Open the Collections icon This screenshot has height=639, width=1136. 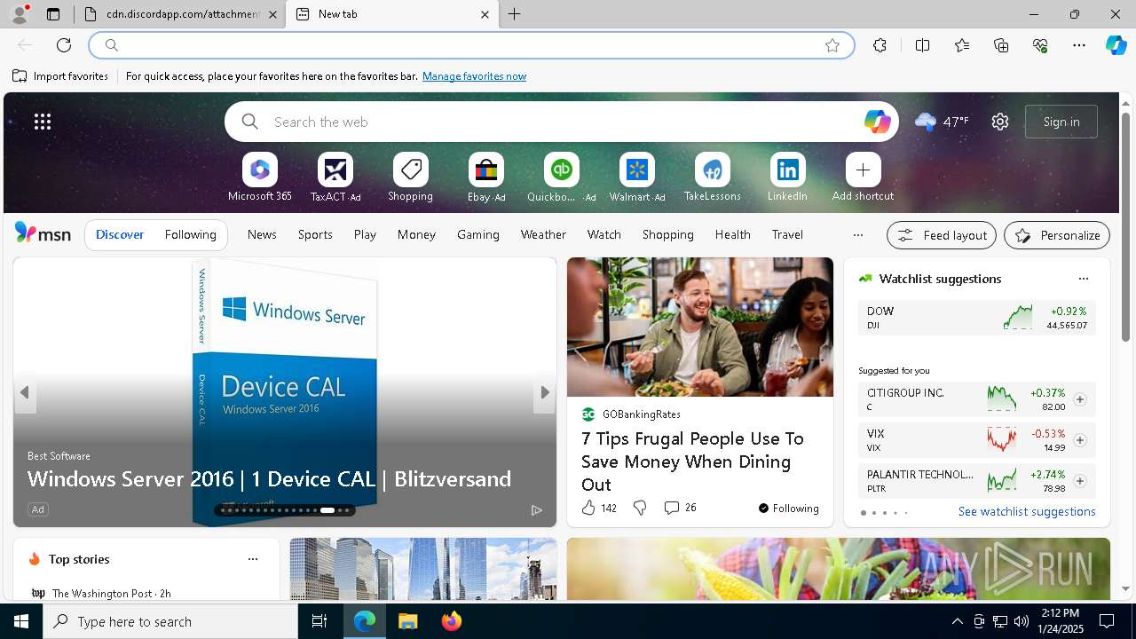pyautogui.click(x=1001, y=45)
